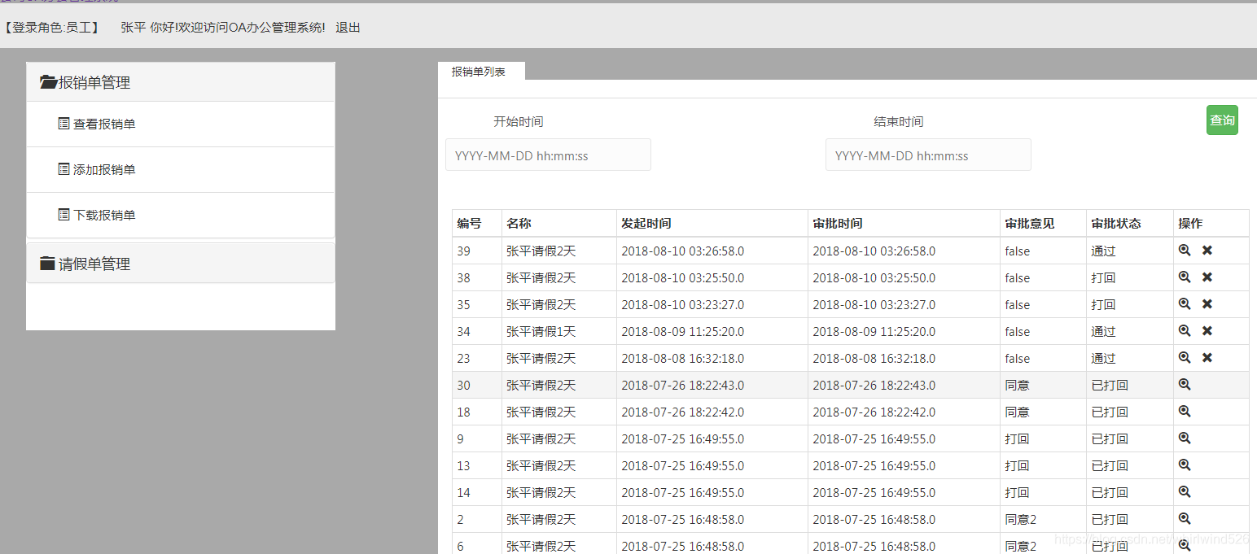Click the document icon beside 添加报销单
Viewport: 1257px width, 554px height.
click(x=64, y=168)
